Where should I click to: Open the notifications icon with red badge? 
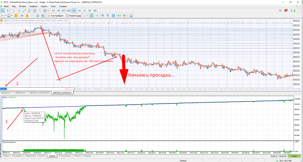pos(286,11)
